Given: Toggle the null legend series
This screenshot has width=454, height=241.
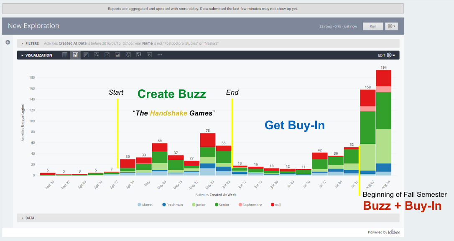Looking at the screenshot, I should point(276,205).
